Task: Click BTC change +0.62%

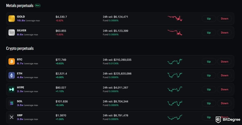Action: click(x=60, y=63)
